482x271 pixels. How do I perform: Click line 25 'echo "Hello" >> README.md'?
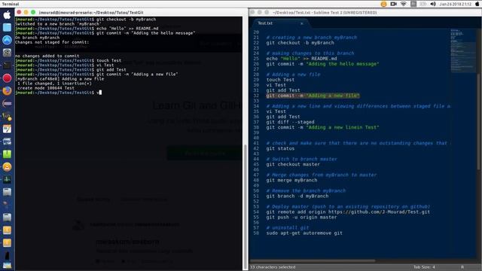click(x=301, y=59)
